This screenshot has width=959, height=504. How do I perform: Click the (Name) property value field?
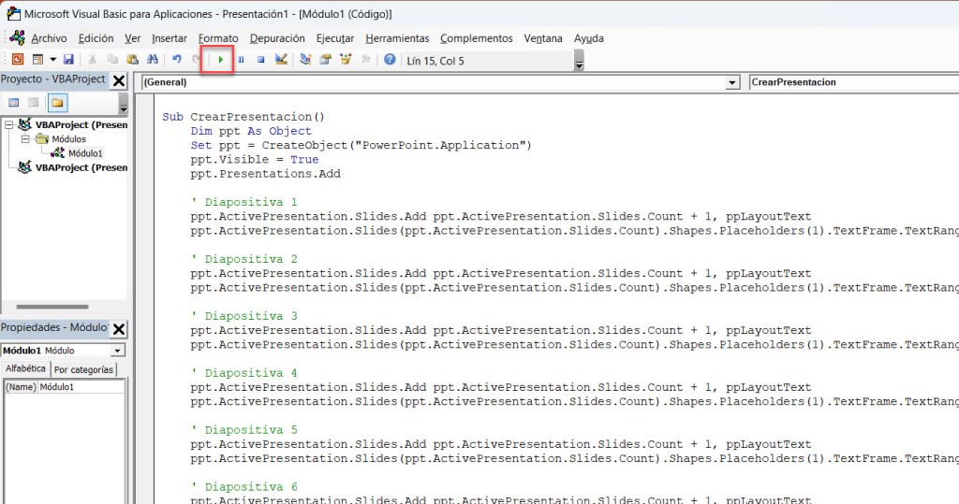tap(80, 386)
